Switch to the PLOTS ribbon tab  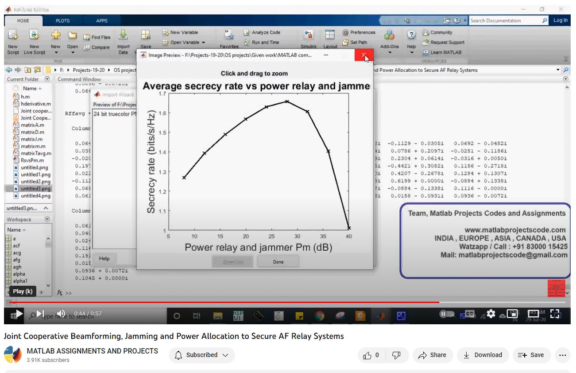coord(62,21)
